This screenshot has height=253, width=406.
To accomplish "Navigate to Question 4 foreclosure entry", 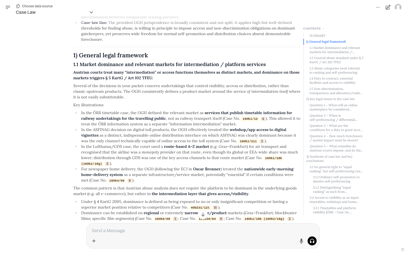I will 336,138.
